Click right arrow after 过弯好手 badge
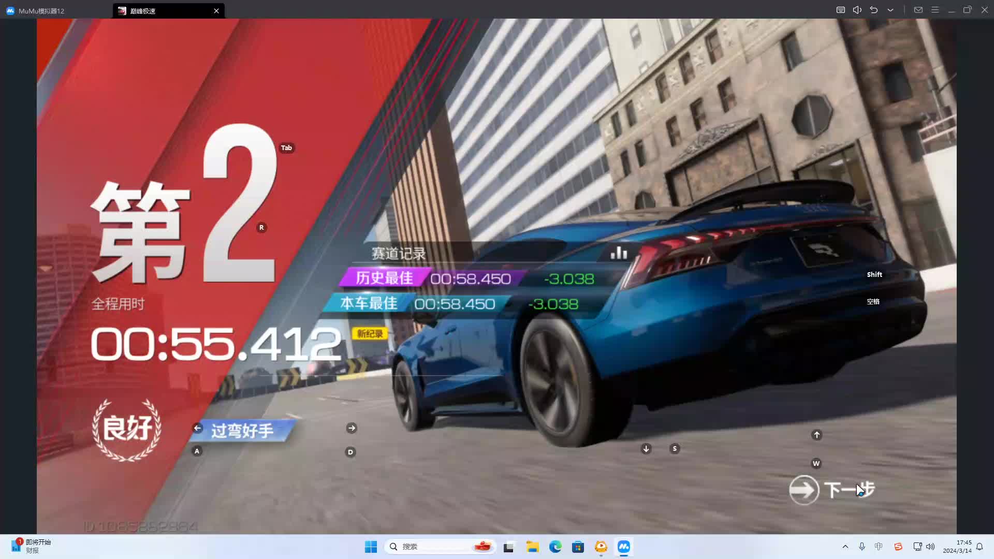The height and width of the screenshot is (559, 994). [352, 428]
